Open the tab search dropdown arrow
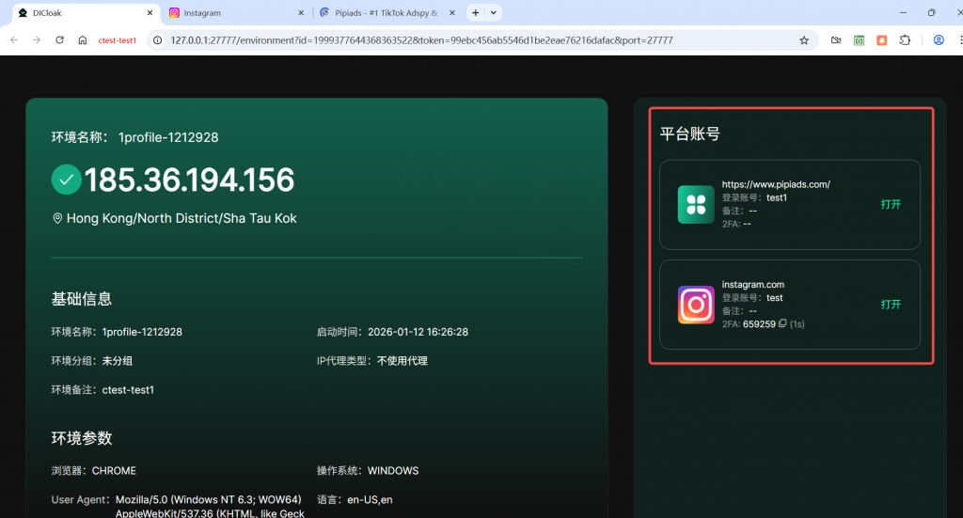The height and width of the screenshot is (518, 963). [494, 13]
